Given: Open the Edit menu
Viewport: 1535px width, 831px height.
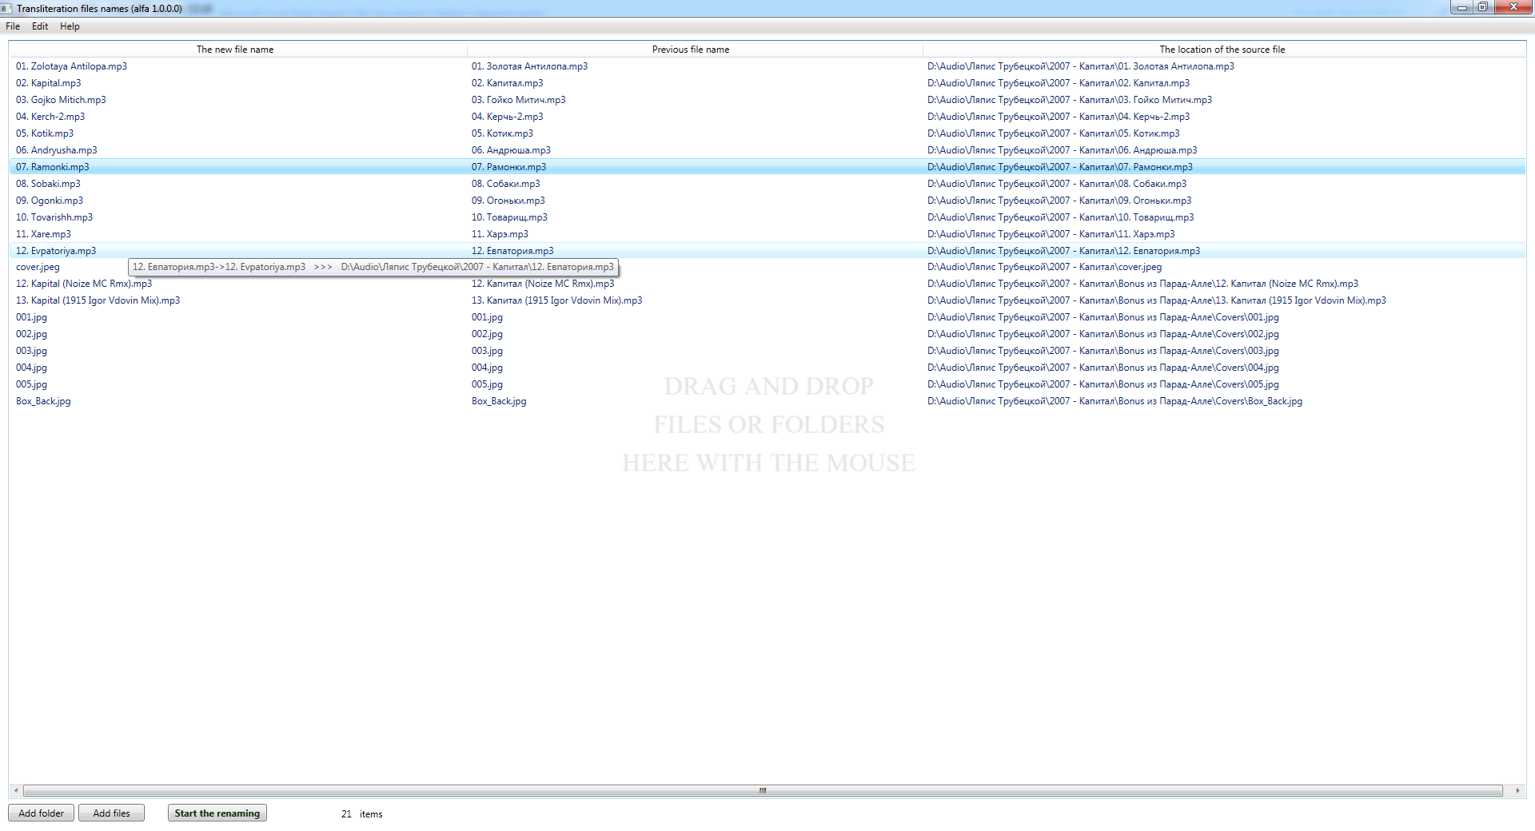Looking at the screenshot, I should 40,26.
